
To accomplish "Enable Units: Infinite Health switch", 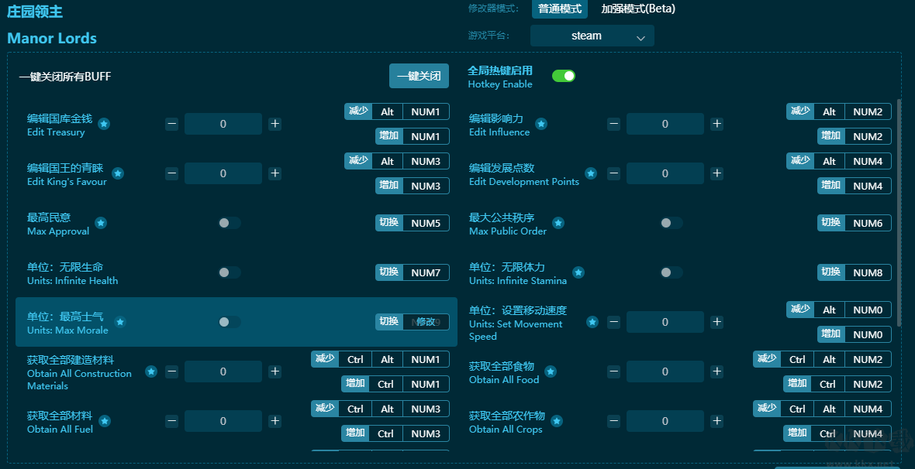I will pyautogui.click(x=229, y=272).
